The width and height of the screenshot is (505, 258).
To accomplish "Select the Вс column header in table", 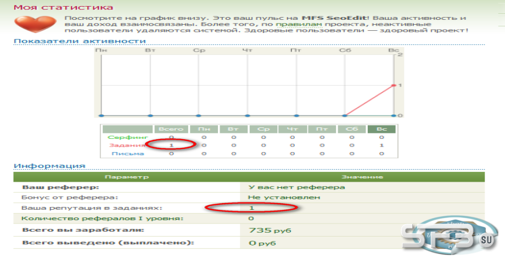I will tap(381, 129).
